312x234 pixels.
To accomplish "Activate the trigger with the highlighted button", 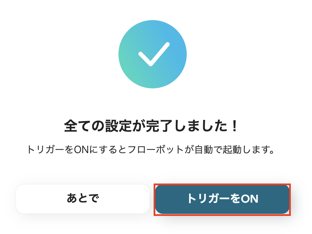I will pos(222,199).
